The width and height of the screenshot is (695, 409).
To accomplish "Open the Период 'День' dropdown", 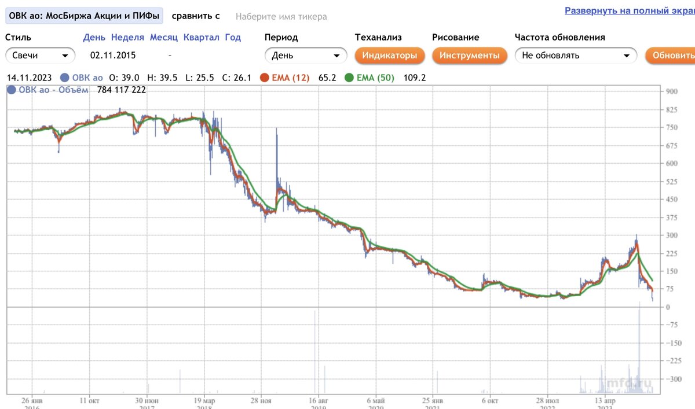I will point(305,56).
